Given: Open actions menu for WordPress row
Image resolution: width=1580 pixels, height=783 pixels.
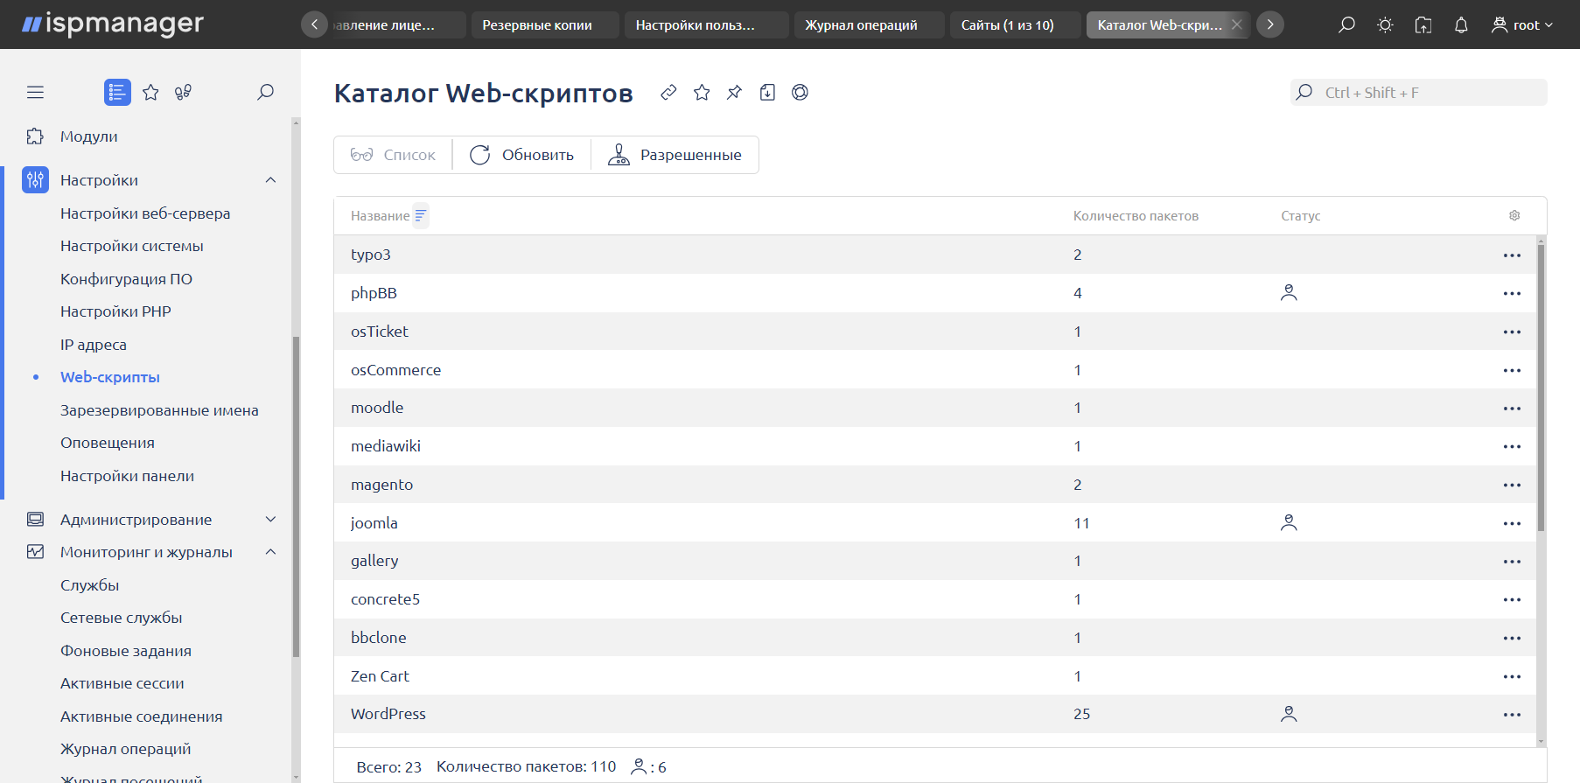Looking at the screenshot, I should (1512, 714).
